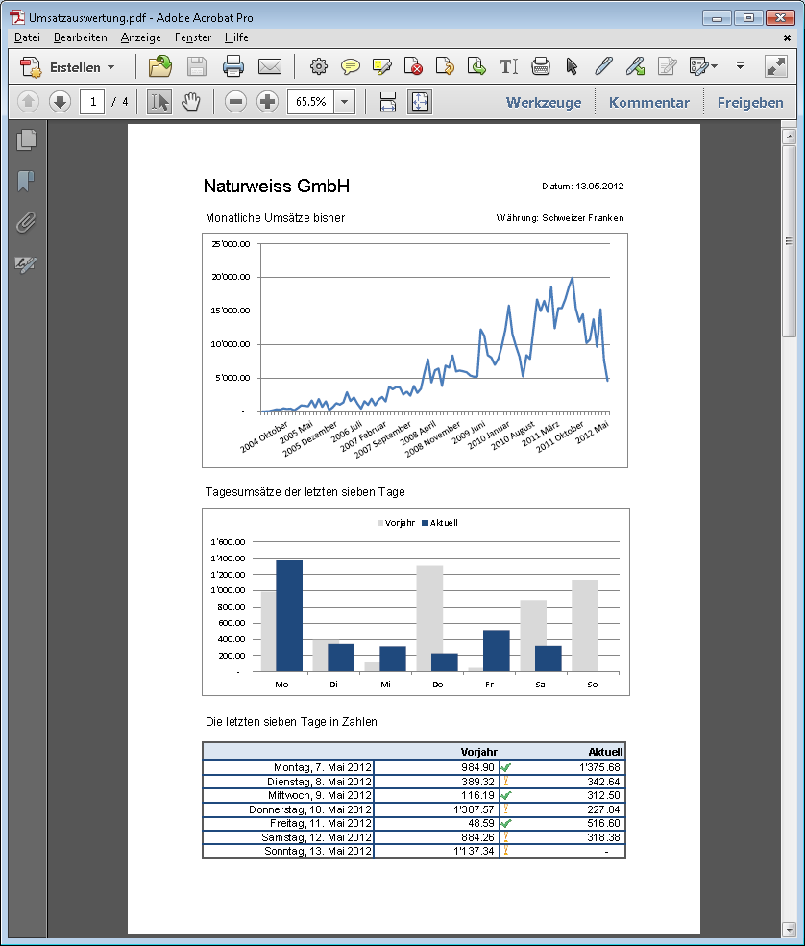
Task: Click the Naturweiss GmbH heading
Action: tap(276, 186)
